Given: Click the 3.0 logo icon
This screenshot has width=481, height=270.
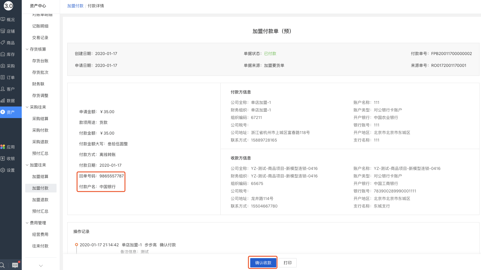Looking at the screenshot, I should point(8,6).
